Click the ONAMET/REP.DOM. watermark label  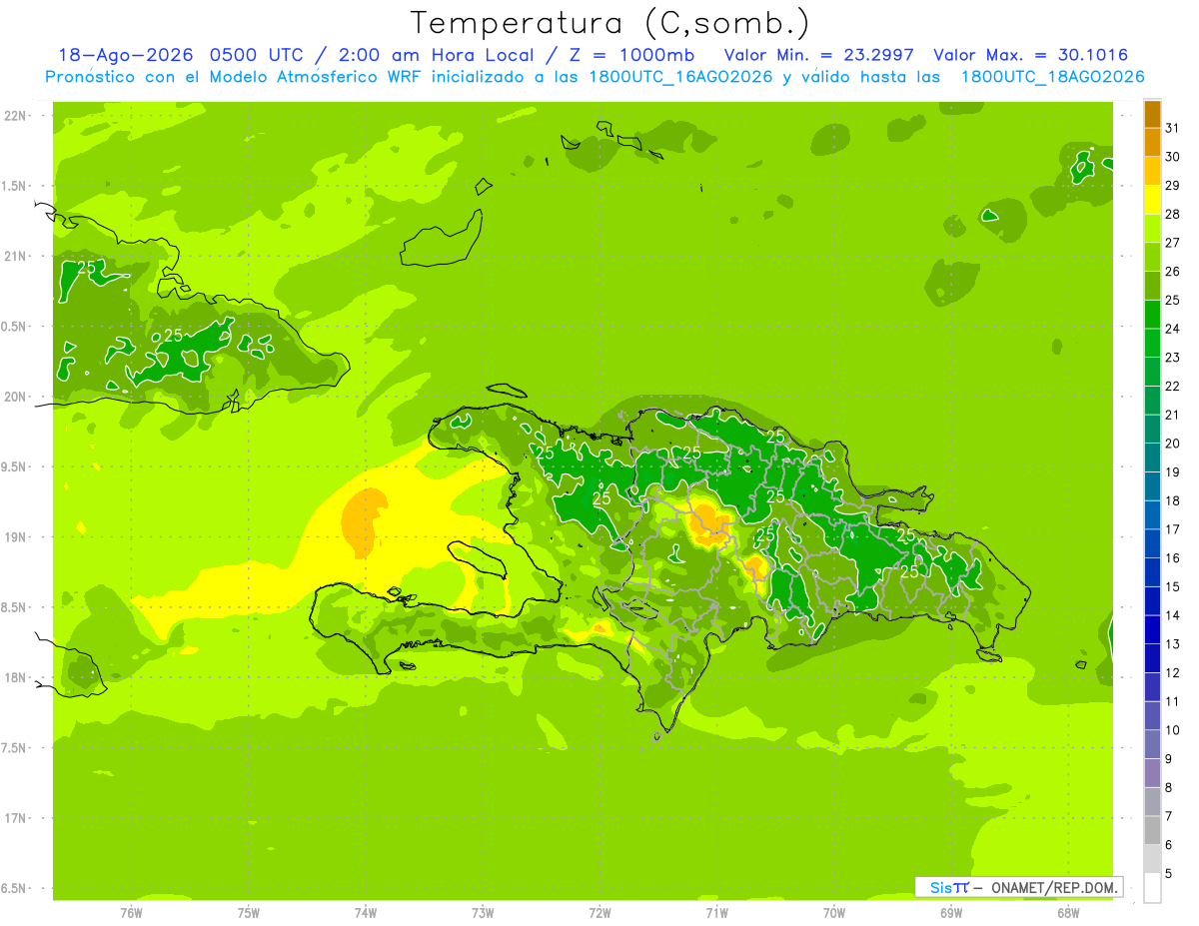[x=1054, y=887]
